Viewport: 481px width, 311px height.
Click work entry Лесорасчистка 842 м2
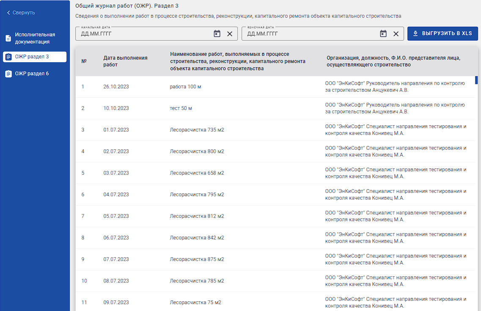[197, 238]
